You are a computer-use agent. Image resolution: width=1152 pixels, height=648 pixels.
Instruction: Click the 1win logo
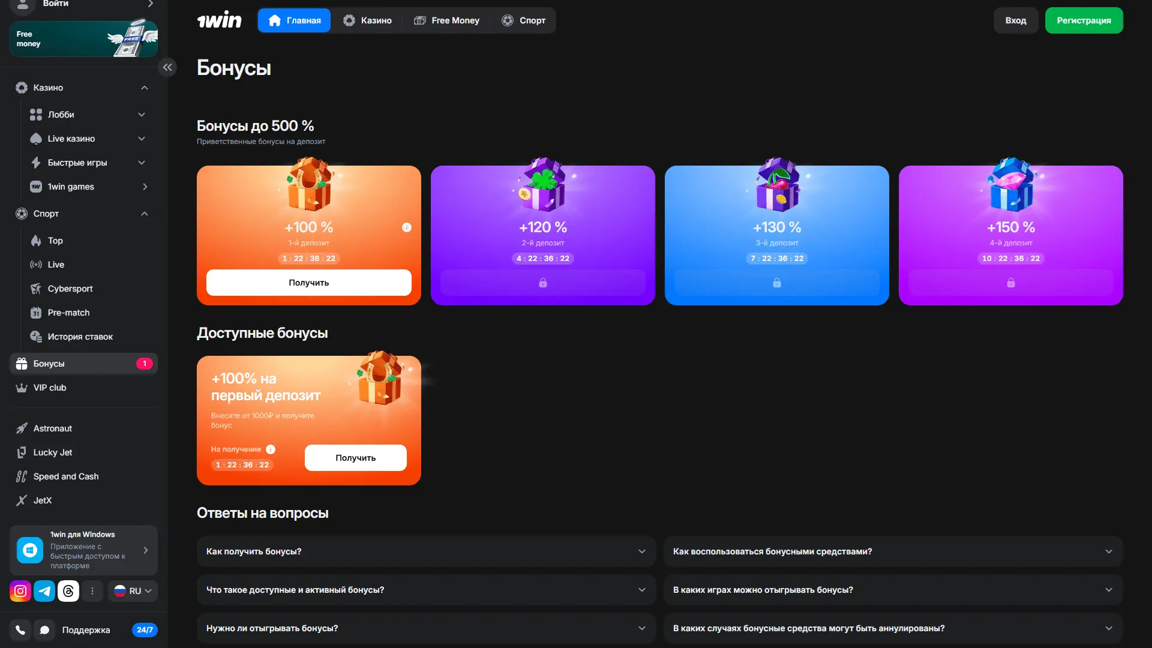[x=220, y=20]
